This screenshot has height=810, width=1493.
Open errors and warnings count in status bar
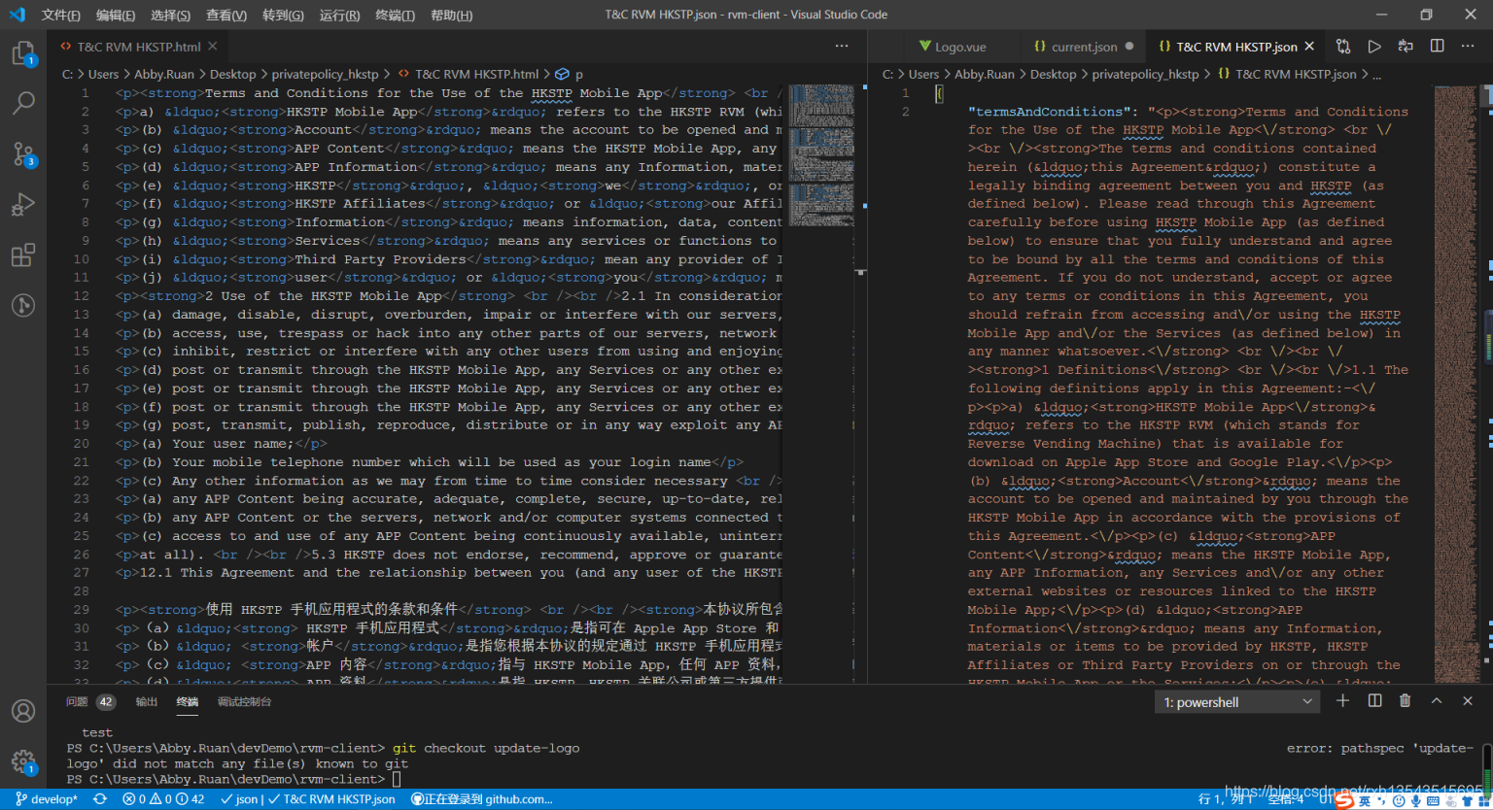coord(163,799)
